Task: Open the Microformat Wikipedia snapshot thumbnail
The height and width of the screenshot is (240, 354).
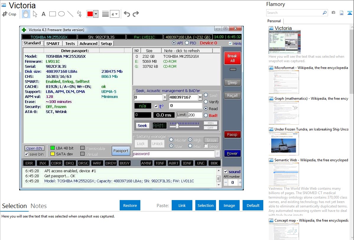Action: coord(284,82)
